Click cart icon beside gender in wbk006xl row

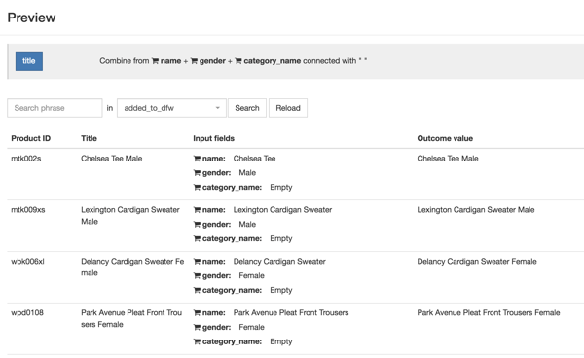197,275
